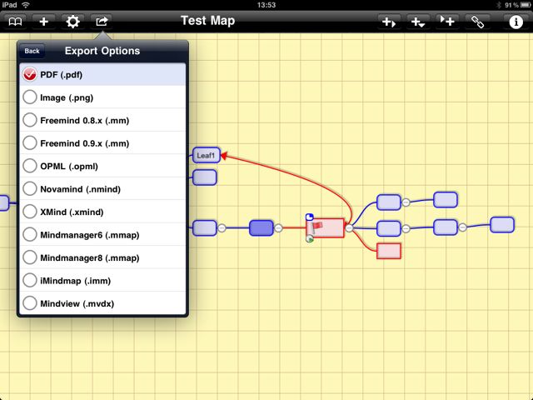Choose Mindmanager6 (.mmap) option

coord(102,235)
